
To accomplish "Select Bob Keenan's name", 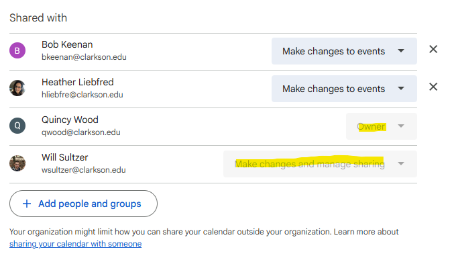I will pos(67,44).
